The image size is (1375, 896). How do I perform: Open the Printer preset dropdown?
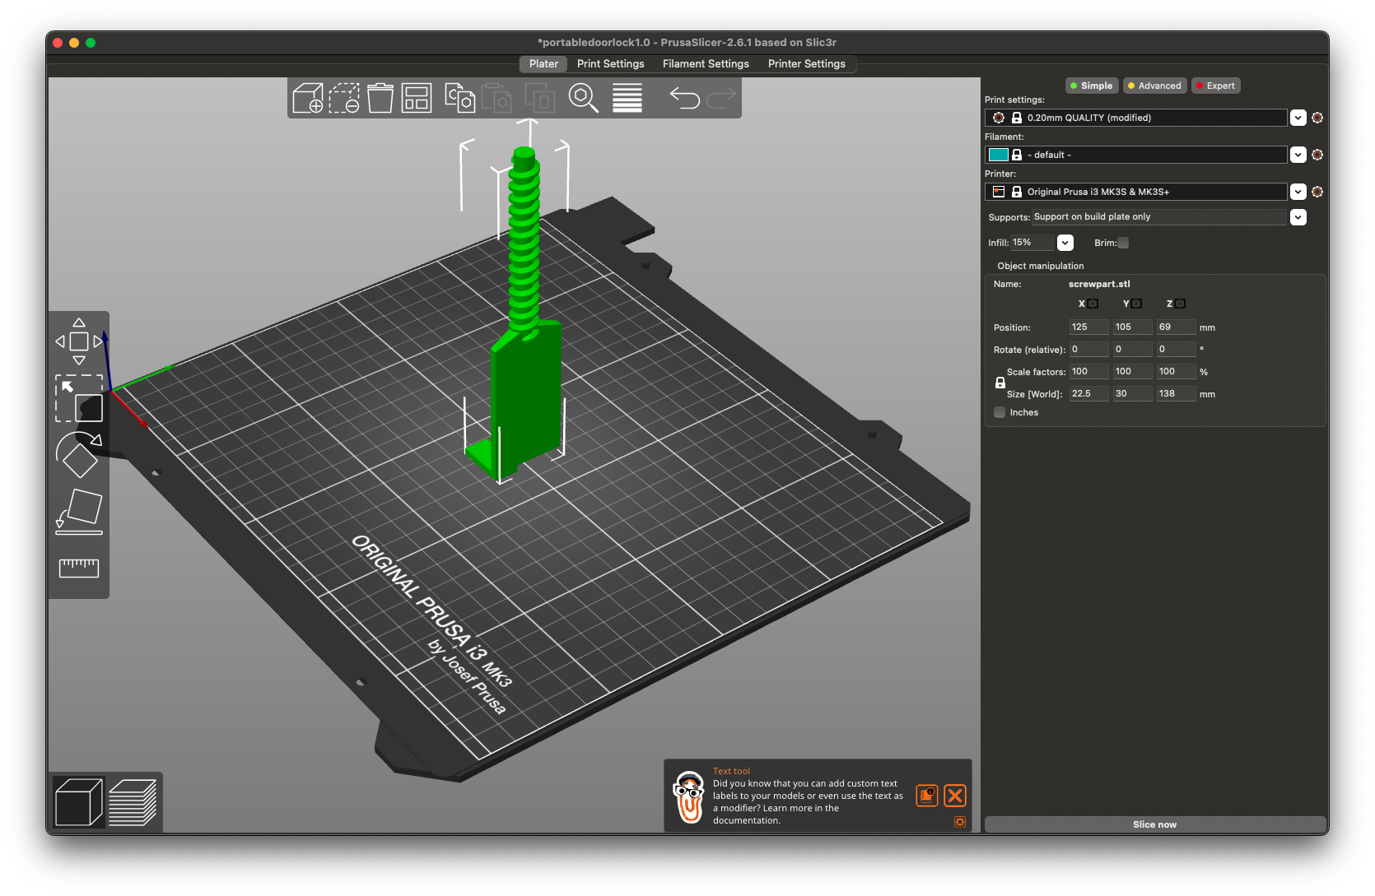pyautogui.click(x=1298, y=192)
